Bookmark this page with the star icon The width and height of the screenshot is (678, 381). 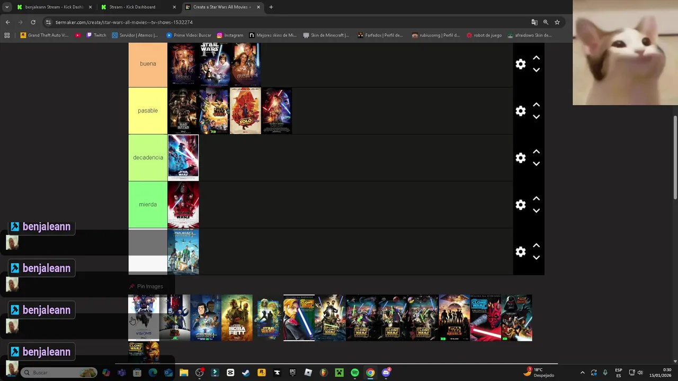tap(557, 22)
